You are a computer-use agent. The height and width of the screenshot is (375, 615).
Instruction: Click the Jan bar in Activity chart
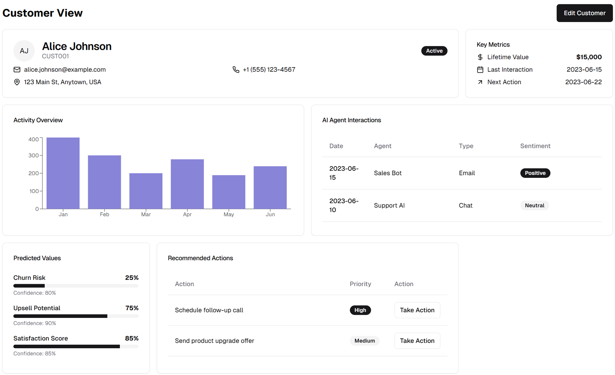[x=63, y=173]
